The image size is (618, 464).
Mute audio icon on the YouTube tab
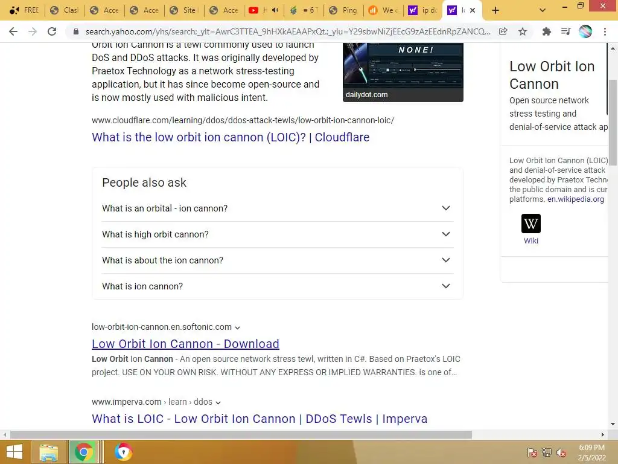point(275,10)
